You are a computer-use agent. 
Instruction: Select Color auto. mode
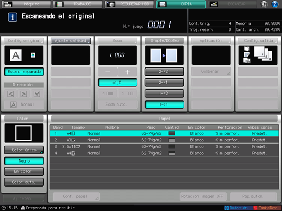pyautogui.click(x=24, y=182)
